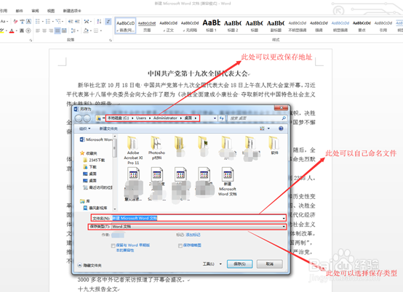Click the 新建文件夹 button
This screenshot has width=403, height=292.
point(108,129)
